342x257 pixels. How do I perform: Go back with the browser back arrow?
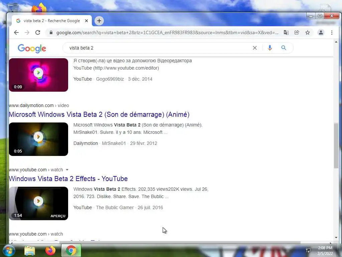coord(16,32)
